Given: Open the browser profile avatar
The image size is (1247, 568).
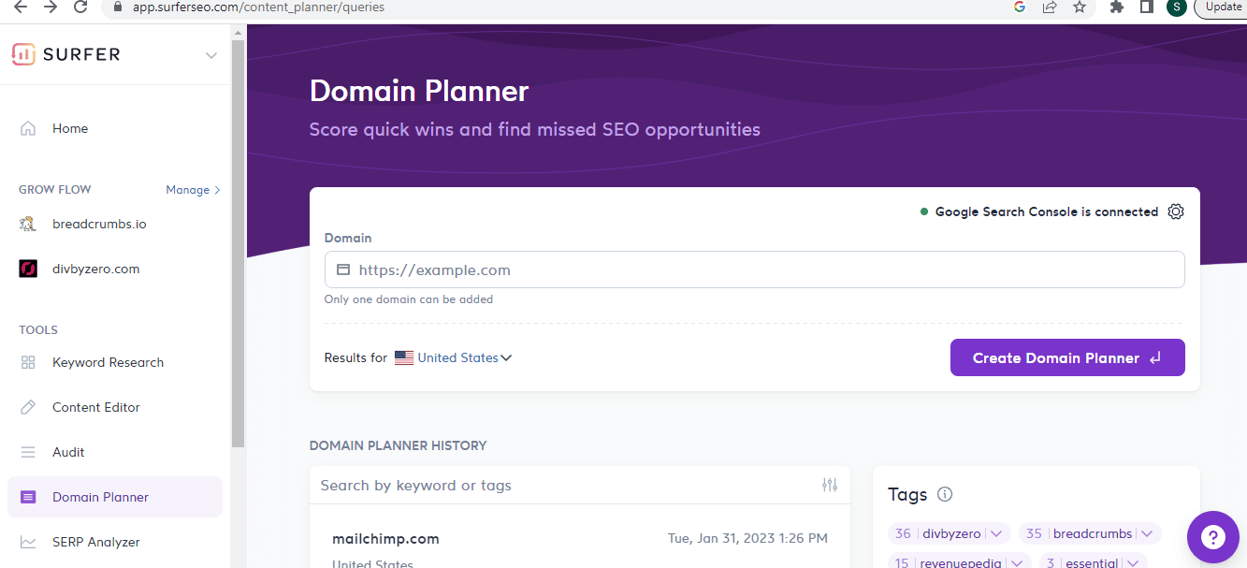Looking at the screenshot, I should (x=1176, y=7).
